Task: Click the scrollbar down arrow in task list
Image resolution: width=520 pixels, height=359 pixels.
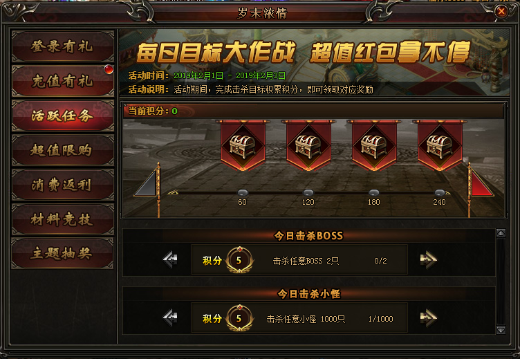Action: (x=501, y=330)
